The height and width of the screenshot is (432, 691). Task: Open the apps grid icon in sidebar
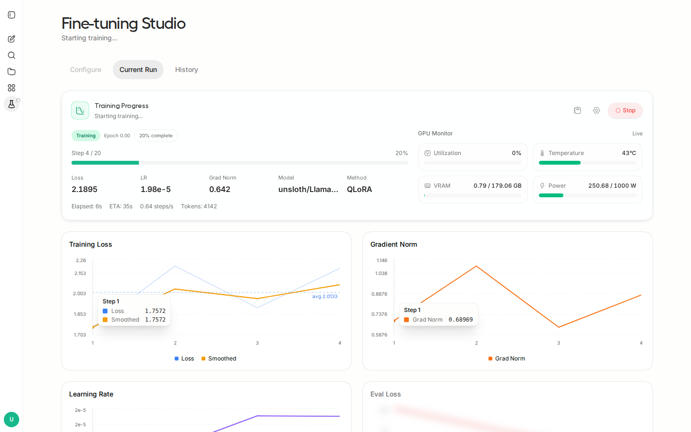[12, 88]
